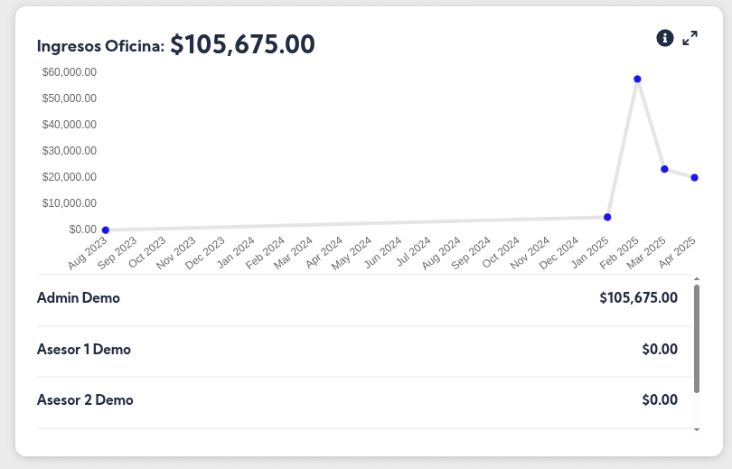Select the Feb 2025 peak data point
The width and height of the screenshot is (732, 469).
click(637, 80)
